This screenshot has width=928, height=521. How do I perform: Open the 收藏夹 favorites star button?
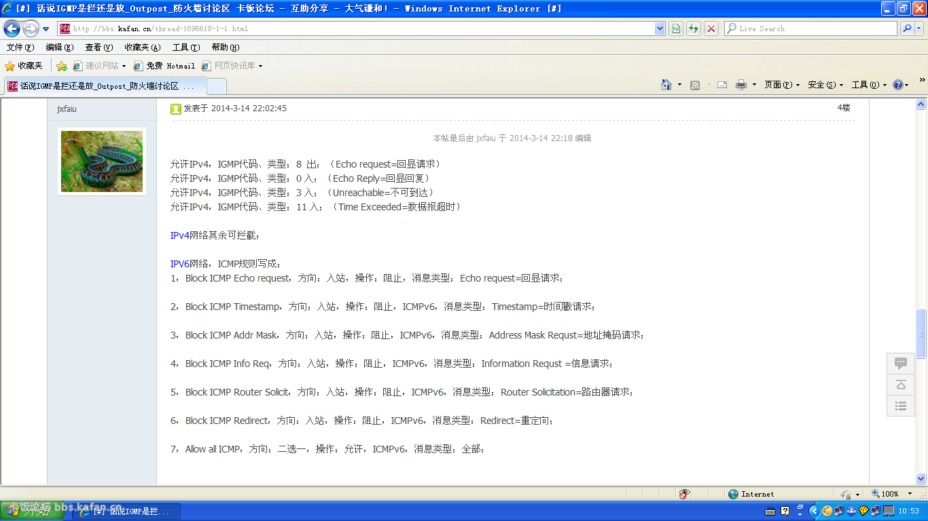24,66
